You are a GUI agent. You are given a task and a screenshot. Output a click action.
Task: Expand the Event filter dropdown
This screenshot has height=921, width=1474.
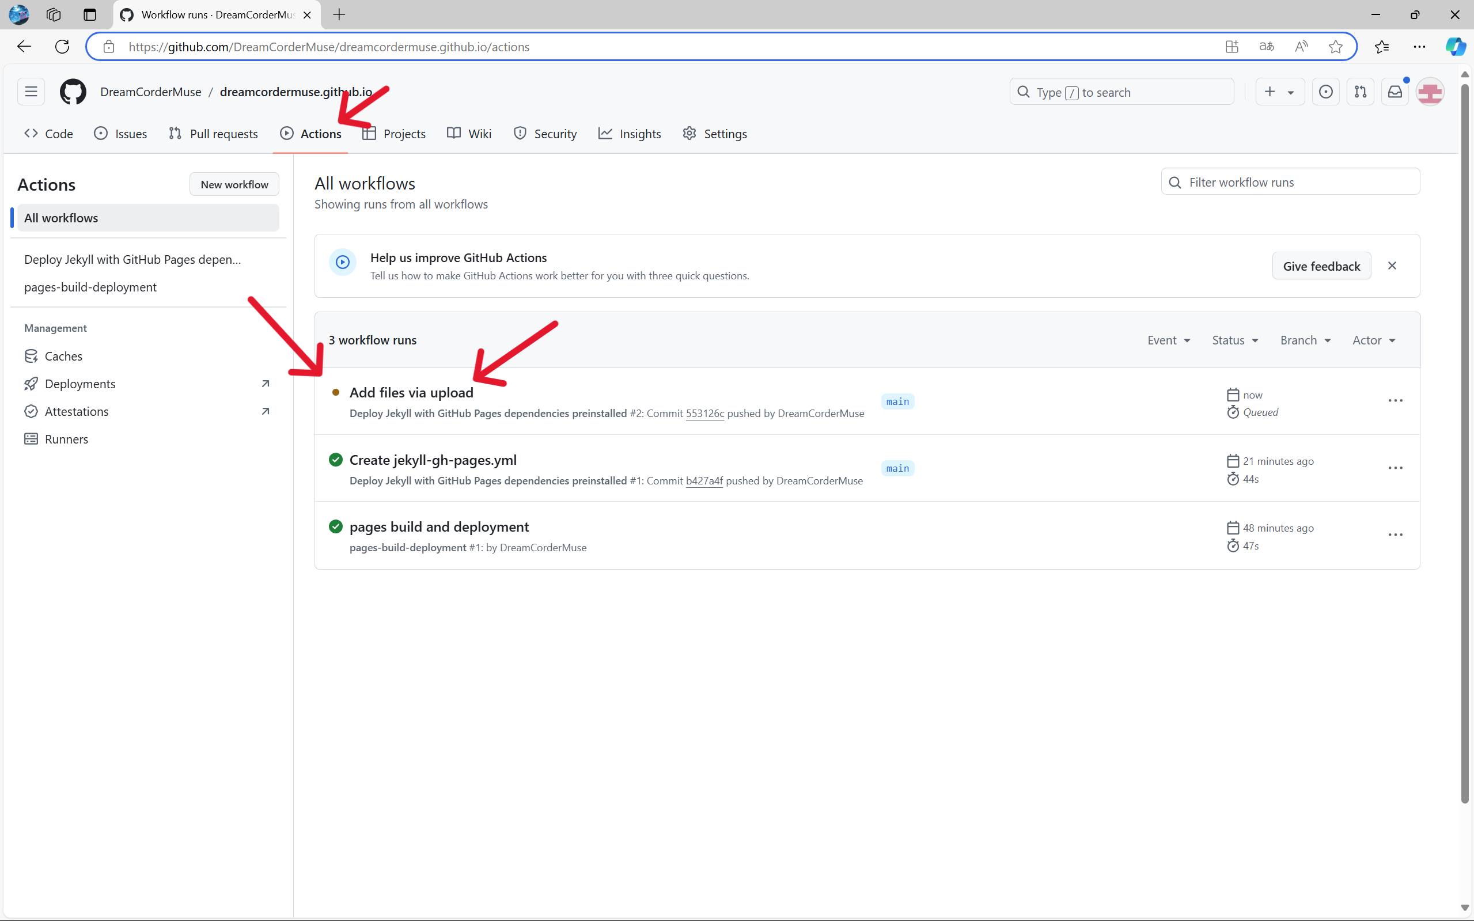point(1169,340)
